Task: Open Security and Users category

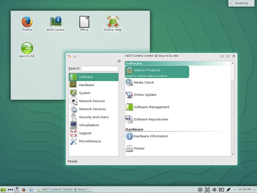Action: (x=93, y=117)
